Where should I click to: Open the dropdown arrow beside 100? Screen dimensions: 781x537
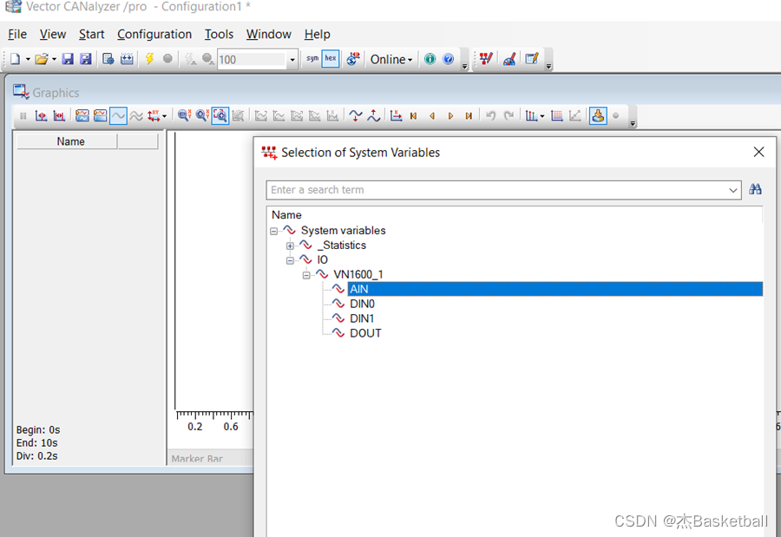pyautogui.click(x=292, y=60)
